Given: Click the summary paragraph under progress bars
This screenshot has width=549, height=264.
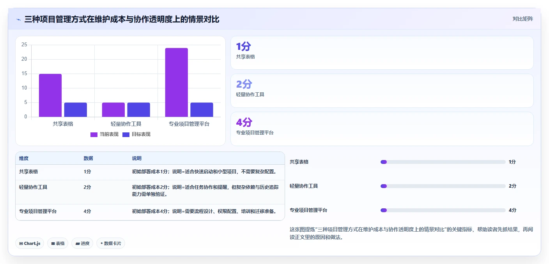Looking at the screenshot, I should 411,233.
